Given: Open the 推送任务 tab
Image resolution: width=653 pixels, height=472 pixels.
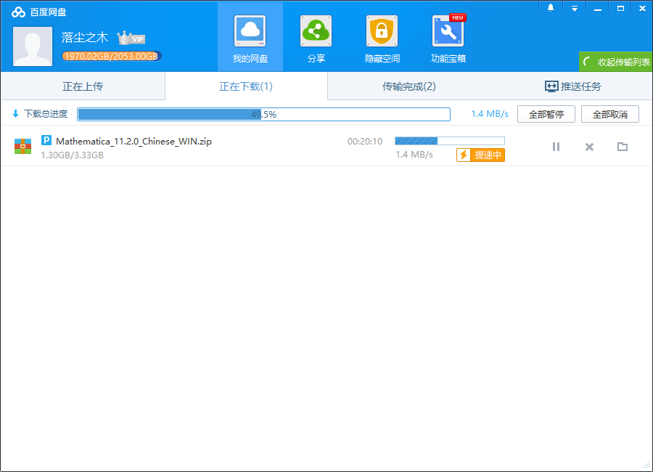Looking at the screenshot, I should pyautogui.click(x=572, y=86).
